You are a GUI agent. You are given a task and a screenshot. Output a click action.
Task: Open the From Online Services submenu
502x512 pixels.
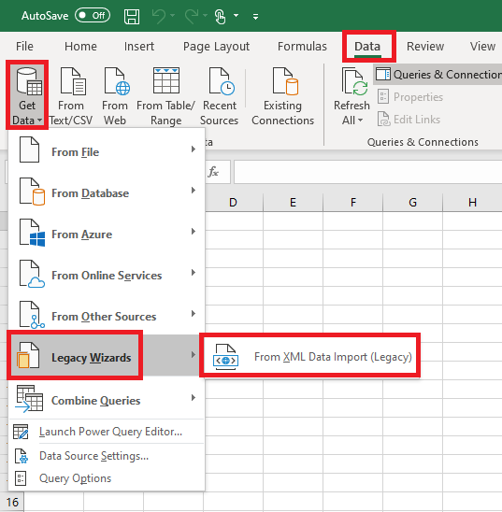[107, 275]
